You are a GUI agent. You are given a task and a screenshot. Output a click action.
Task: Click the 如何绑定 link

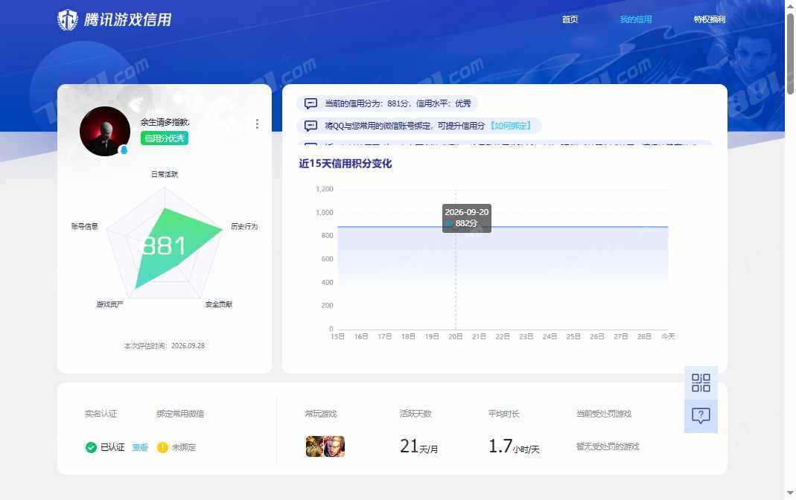(x=511, y=125)
